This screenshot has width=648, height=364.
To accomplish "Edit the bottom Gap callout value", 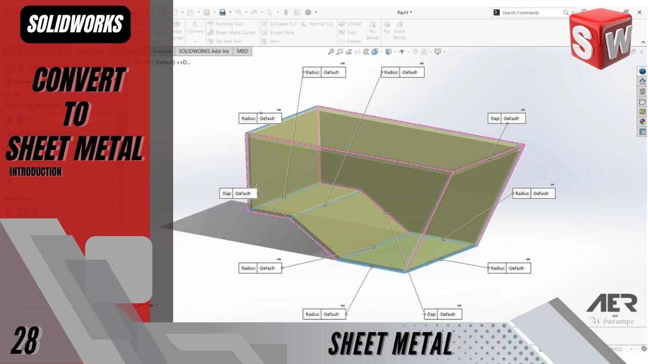I will (x=450, y=314).
